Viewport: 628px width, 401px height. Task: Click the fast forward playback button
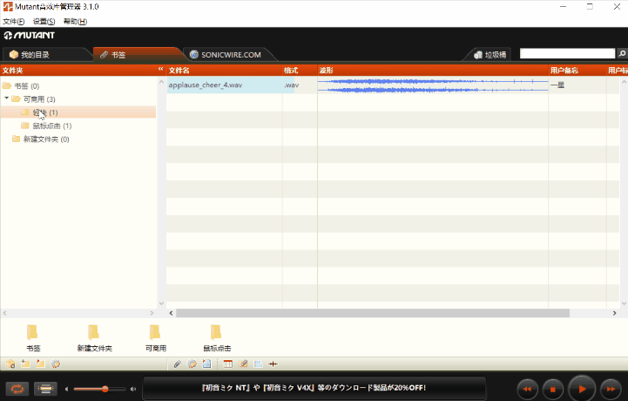(x=611, y=389)
